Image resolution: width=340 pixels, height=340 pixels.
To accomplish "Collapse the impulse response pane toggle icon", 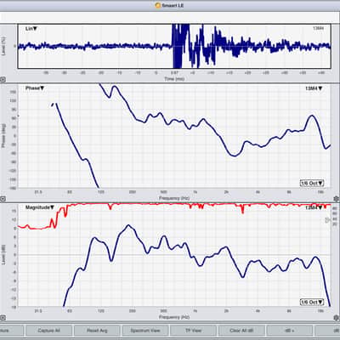I will click(3, 80).
